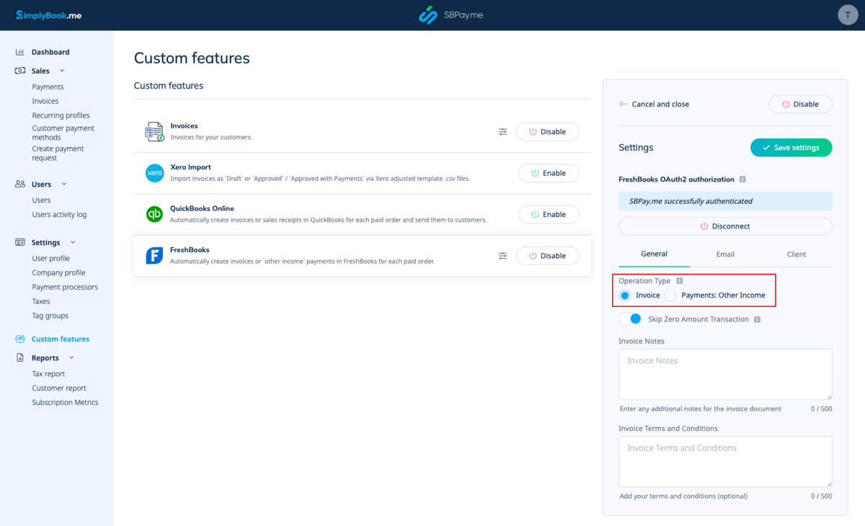
Task: Click the SimplyBook.me logo
Action: coord(49,15)
